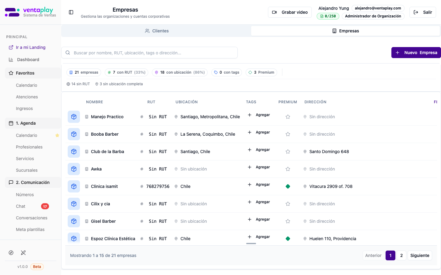
Task: Click the pencil edit icon beside the compass
Action: (x=23, y=253)
